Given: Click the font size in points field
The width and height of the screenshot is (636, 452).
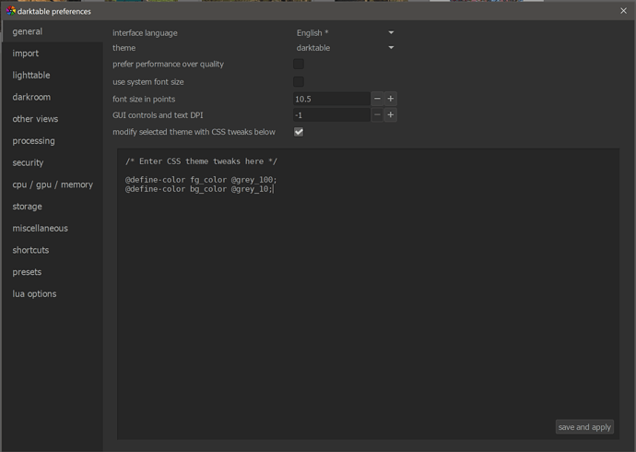Looking at the screenshot, I should [x=330, y=99].
